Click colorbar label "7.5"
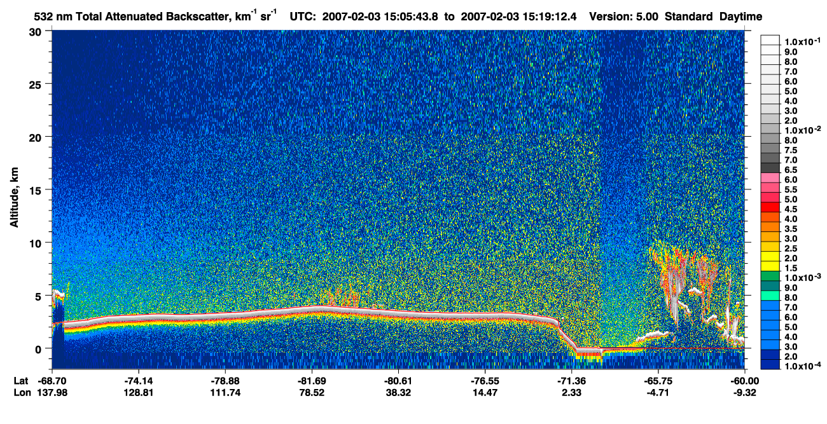This screenshot has width=827, height=424. [x=791, y=150]
